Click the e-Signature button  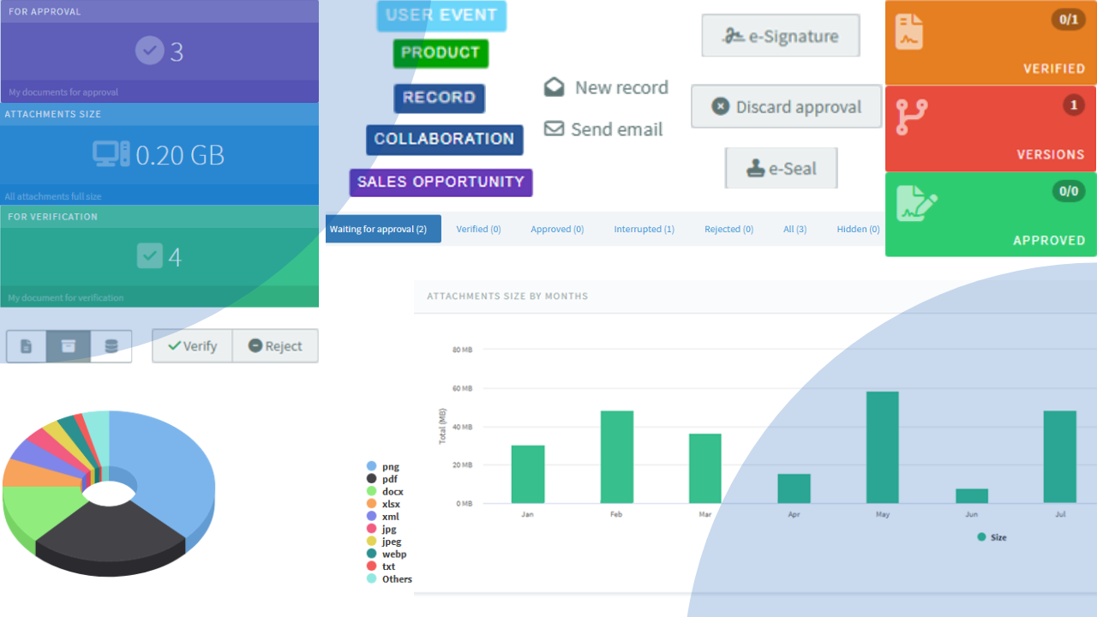(781, 36)
